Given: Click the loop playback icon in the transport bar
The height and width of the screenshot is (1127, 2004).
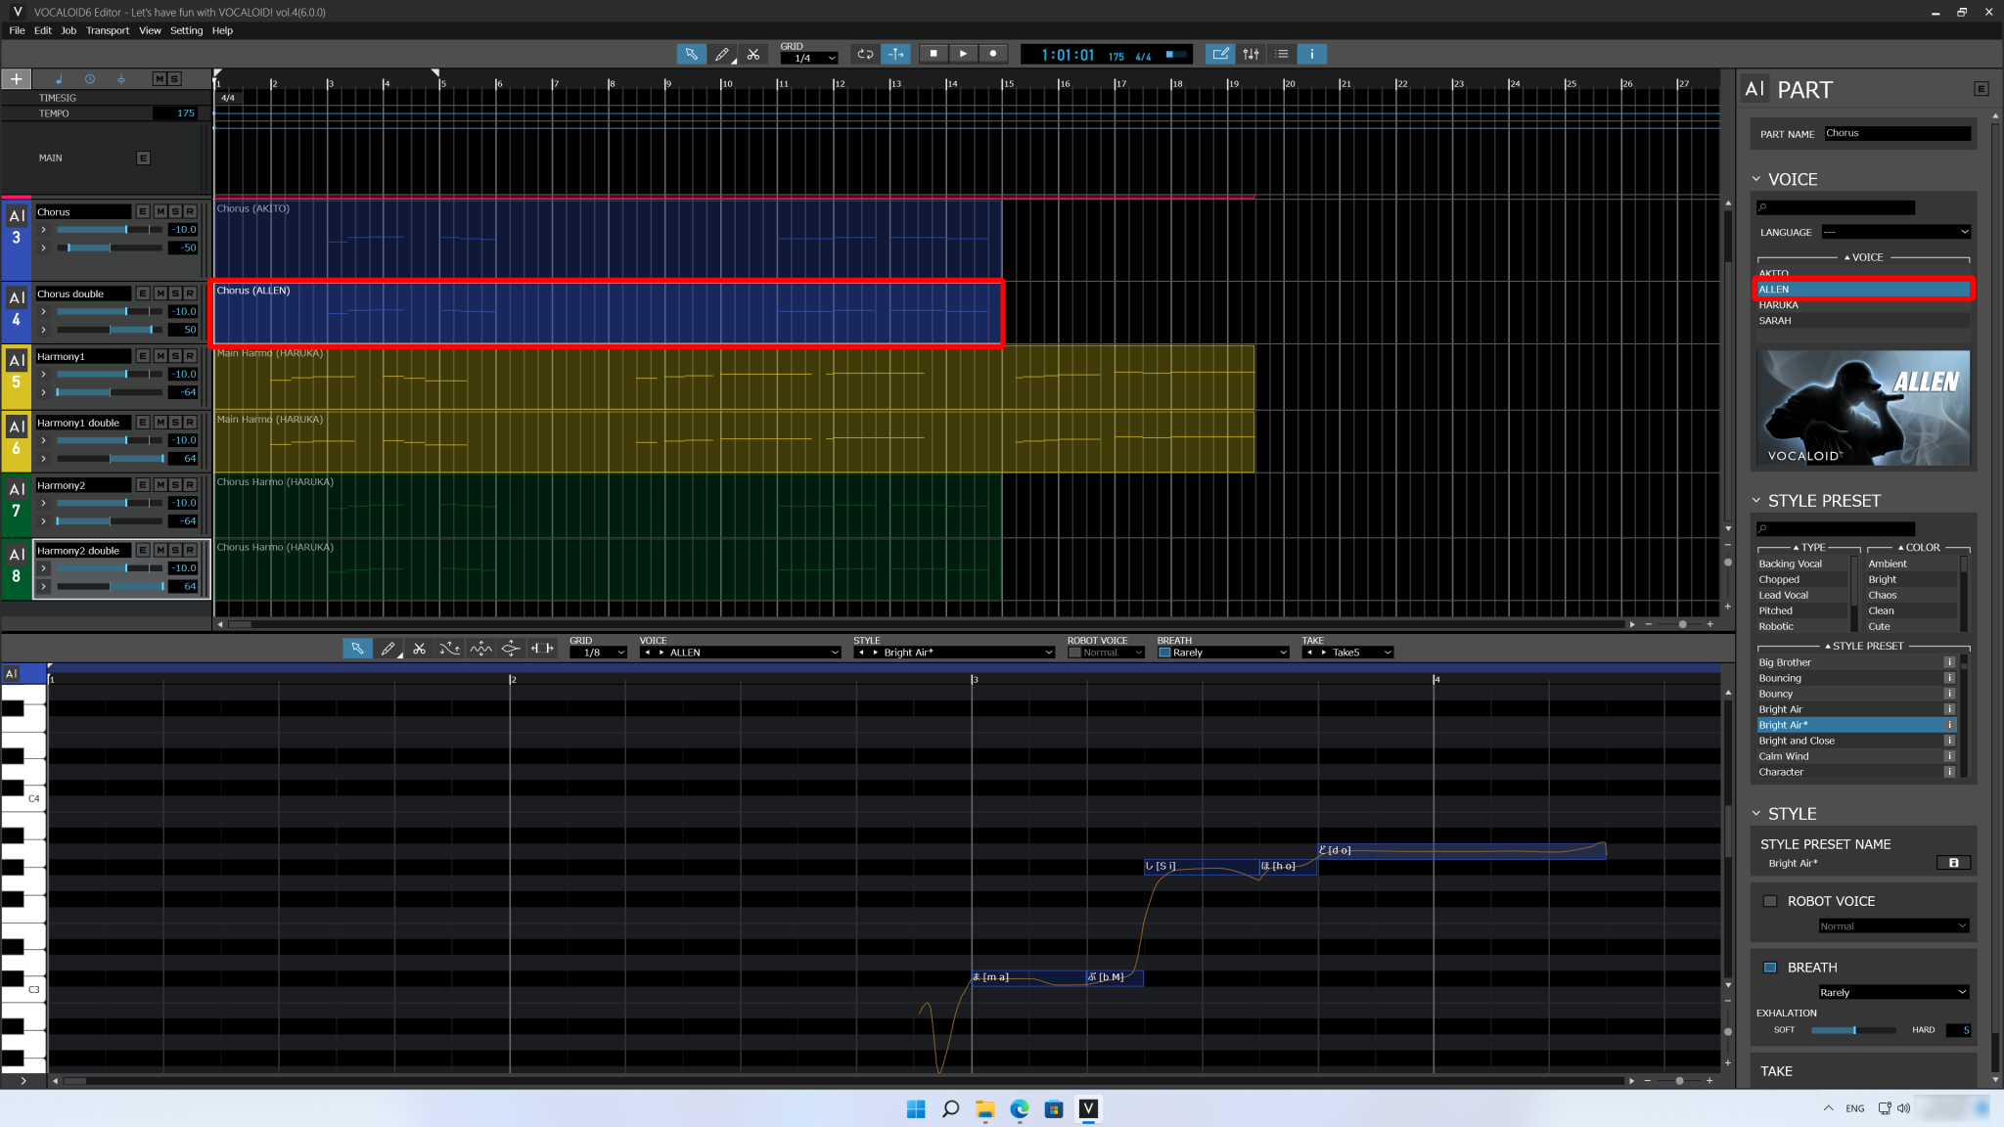Looking at the screenshot, I should click(x=865, y=54).
